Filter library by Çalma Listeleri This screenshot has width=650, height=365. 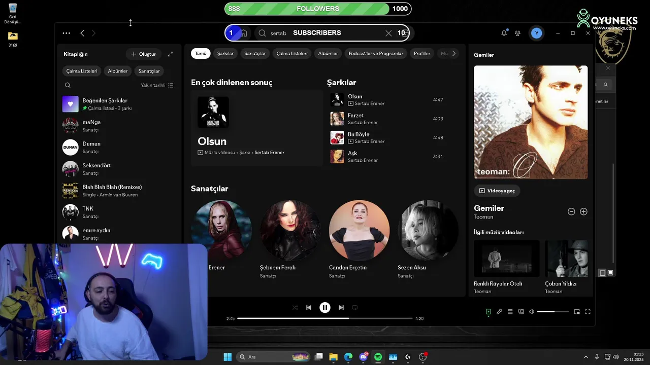pyautogui.click(x=82, y=71)
